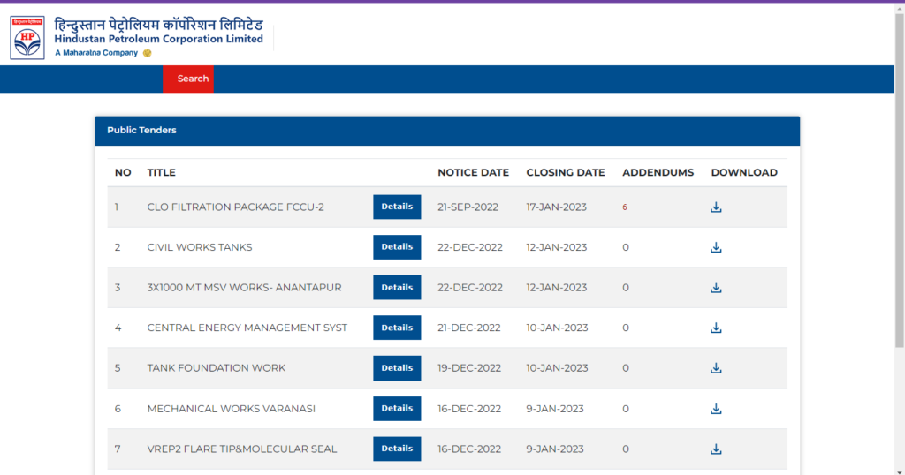Download the CLO Filtration Package FCCU-2 tender
The height and width of the screenshot is (475, 905).
point(716,207)
